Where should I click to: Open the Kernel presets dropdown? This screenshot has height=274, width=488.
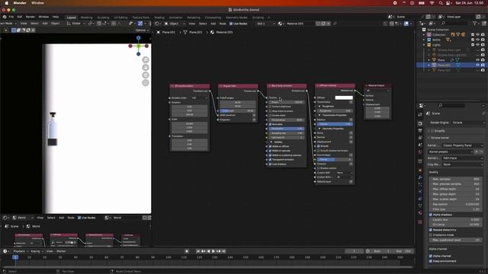(451, 151)
